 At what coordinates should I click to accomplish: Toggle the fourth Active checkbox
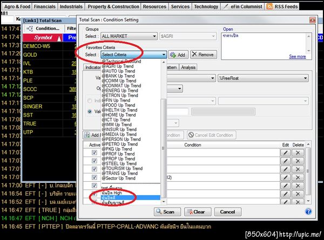tap(94, 177)
